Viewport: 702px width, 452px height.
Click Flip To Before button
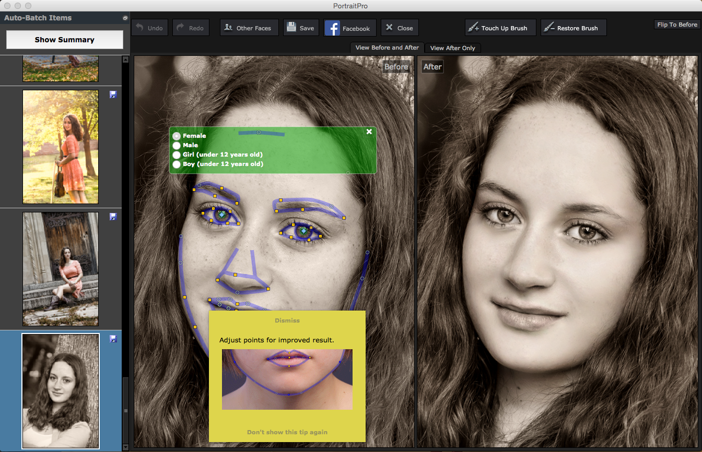(677, 25)
